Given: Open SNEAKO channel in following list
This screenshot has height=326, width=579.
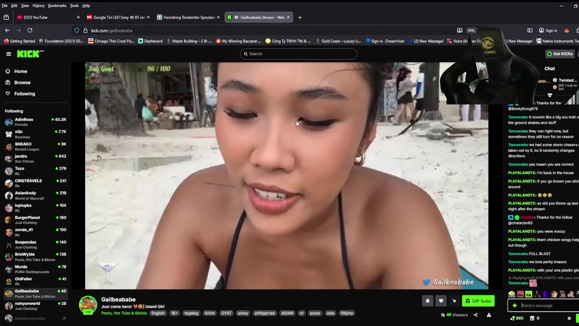Looking at the screenshot, I should click(35, 146).
